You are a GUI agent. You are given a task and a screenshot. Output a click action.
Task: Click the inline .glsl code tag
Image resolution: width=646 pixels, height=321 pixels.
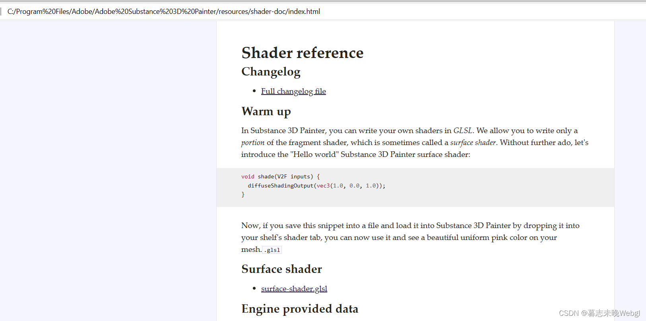272,250
